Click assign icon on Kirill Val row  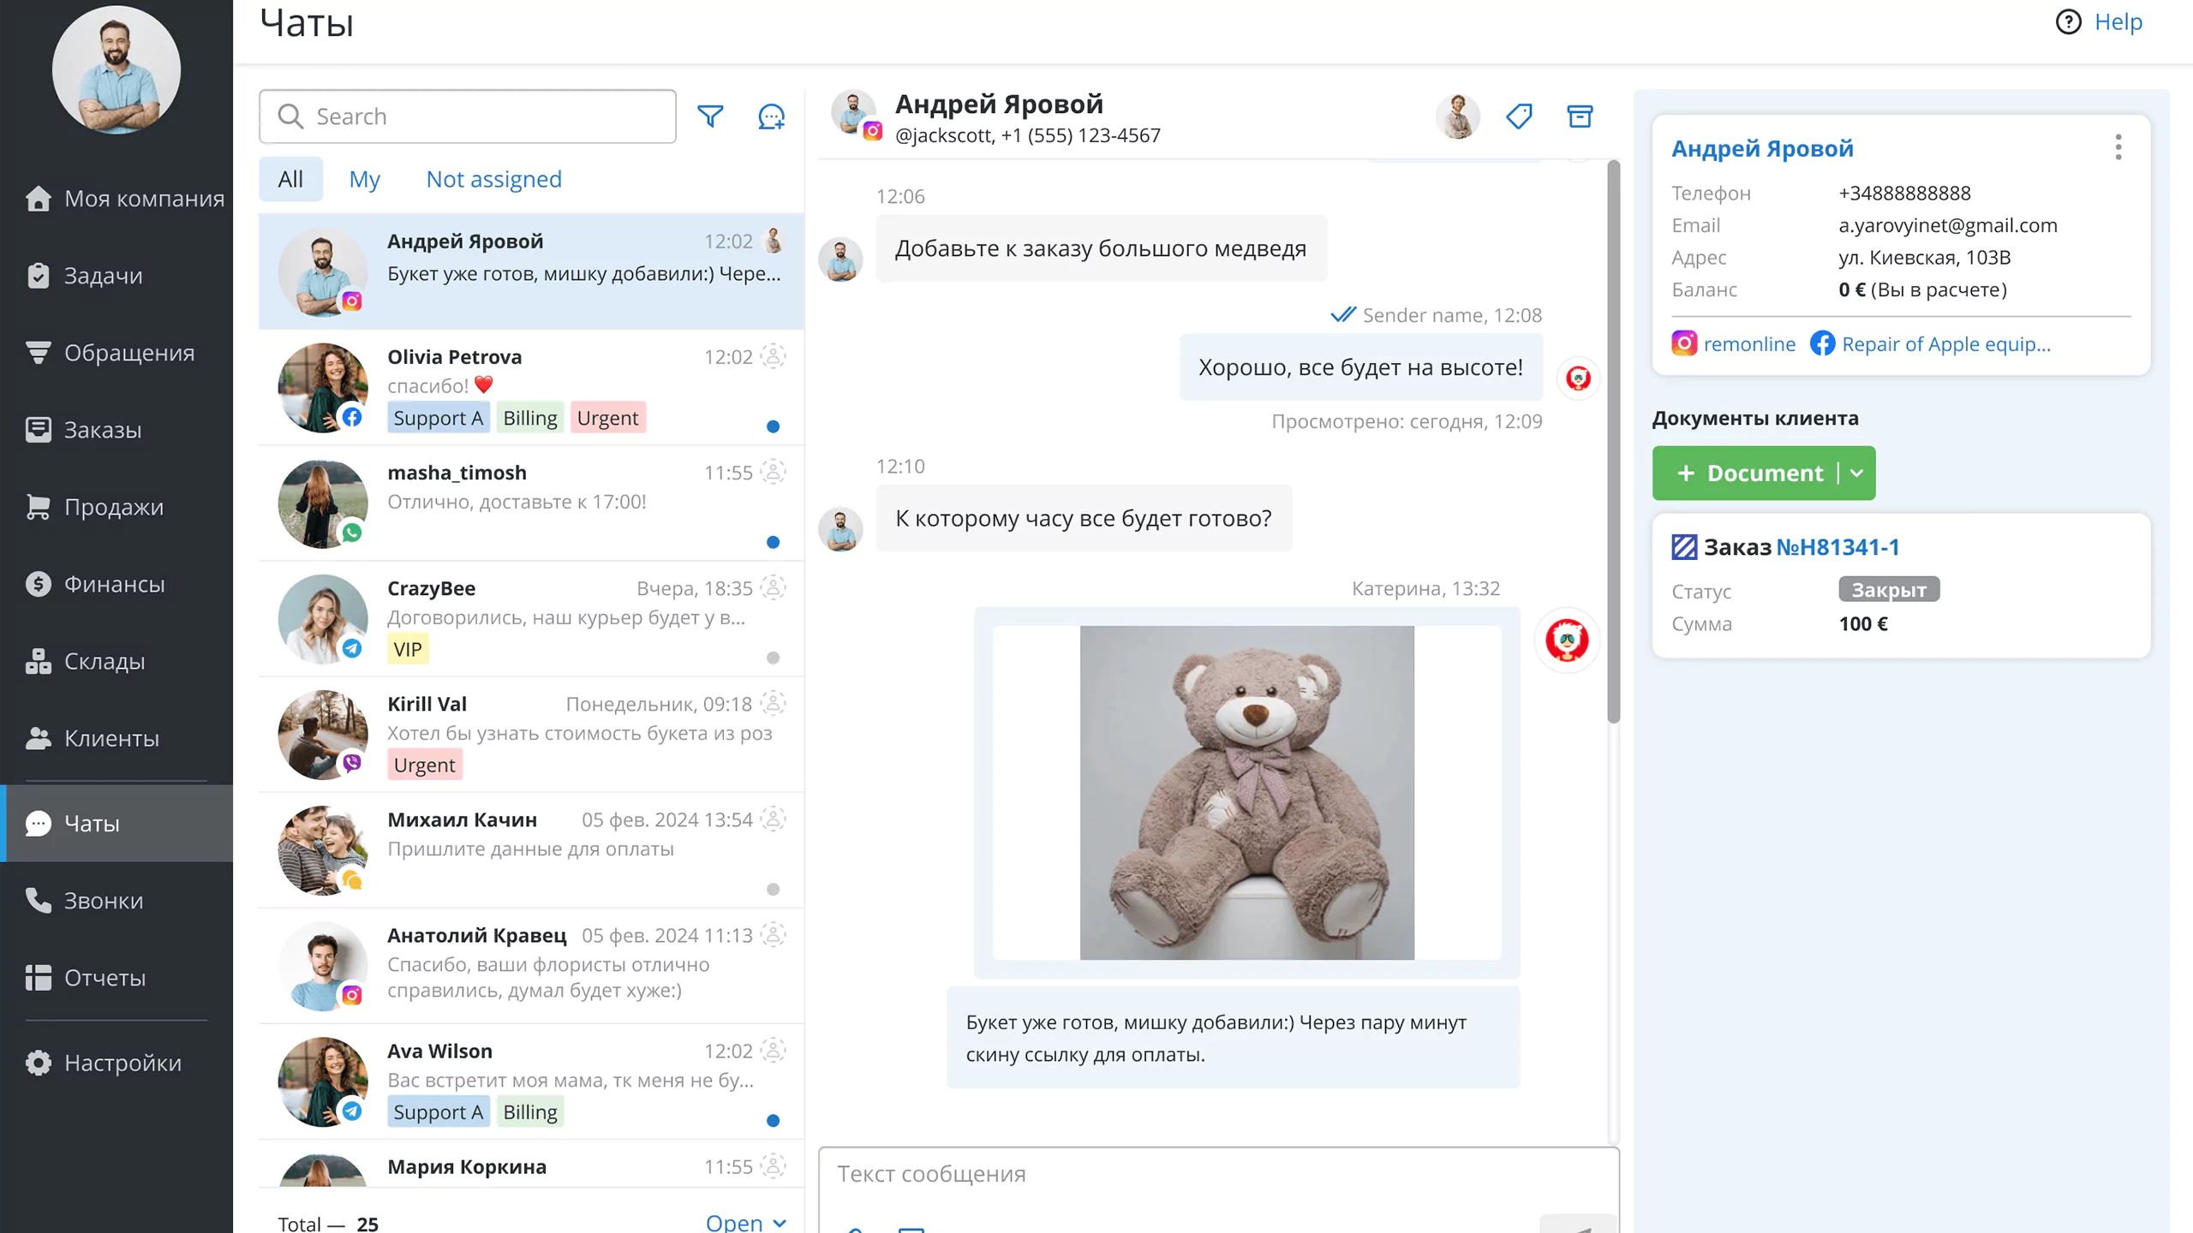(x=774, y=703)
